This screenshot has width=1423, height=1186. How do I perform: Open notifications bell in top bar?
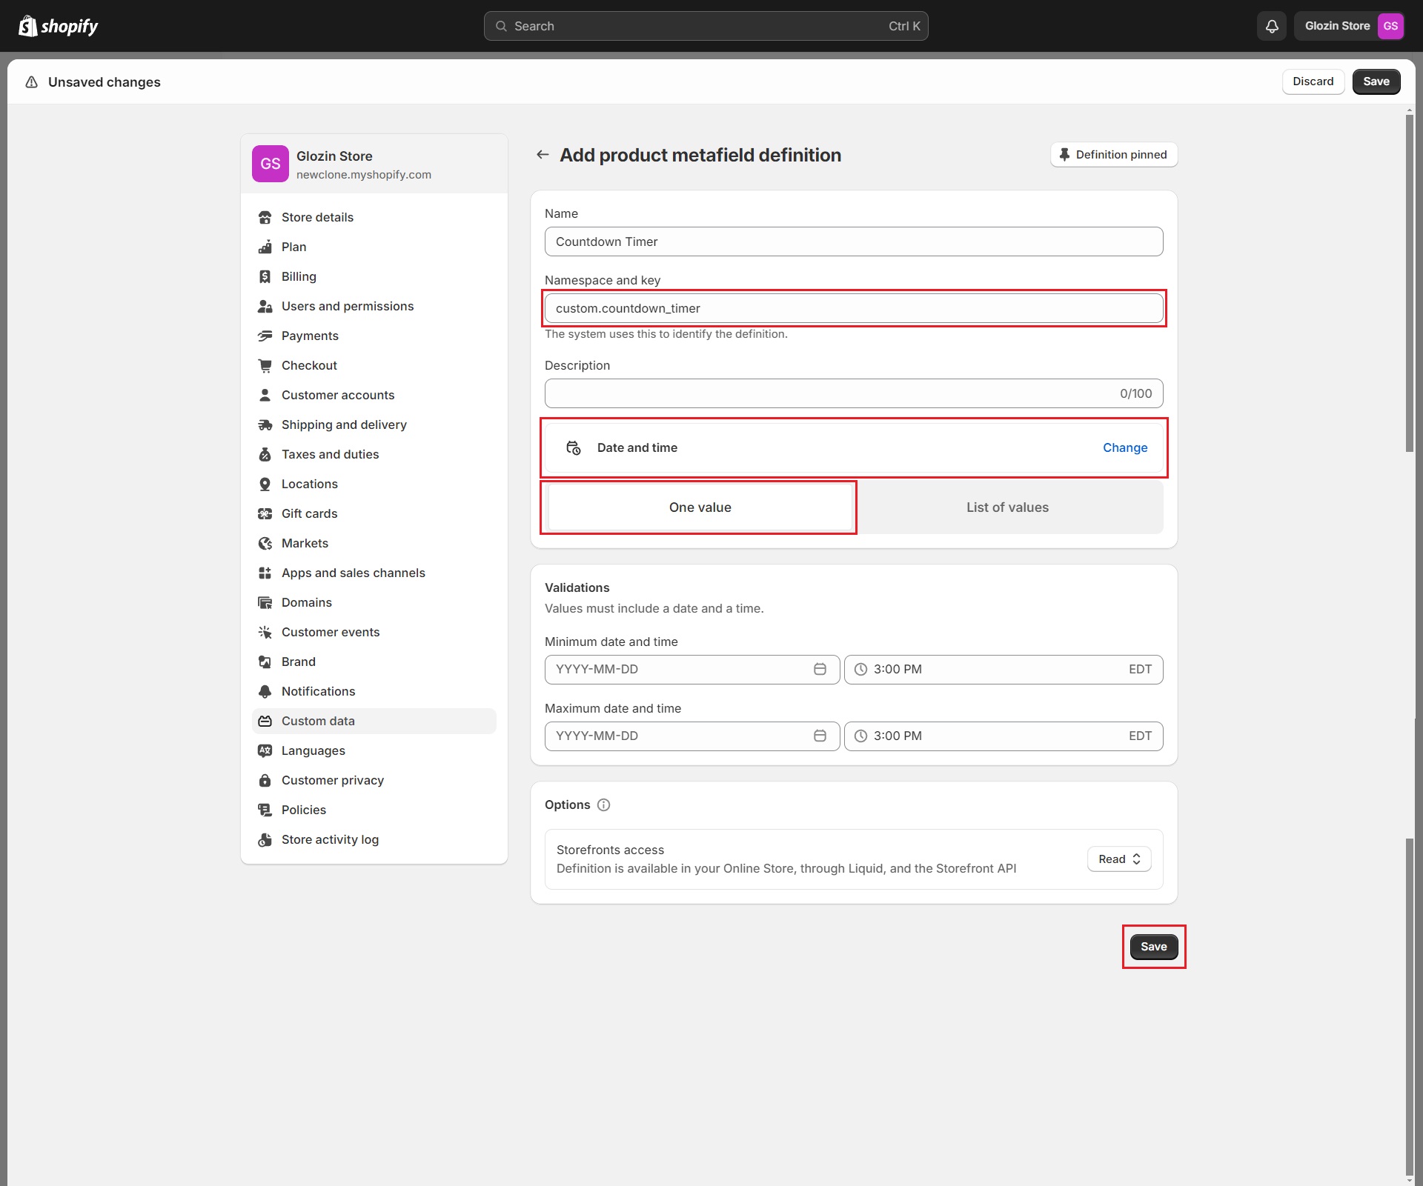1272,26
